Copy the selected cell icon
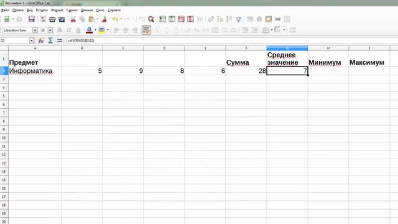This screenshot has width=398, height=224. pyautogui.click(x=82, y=19)
